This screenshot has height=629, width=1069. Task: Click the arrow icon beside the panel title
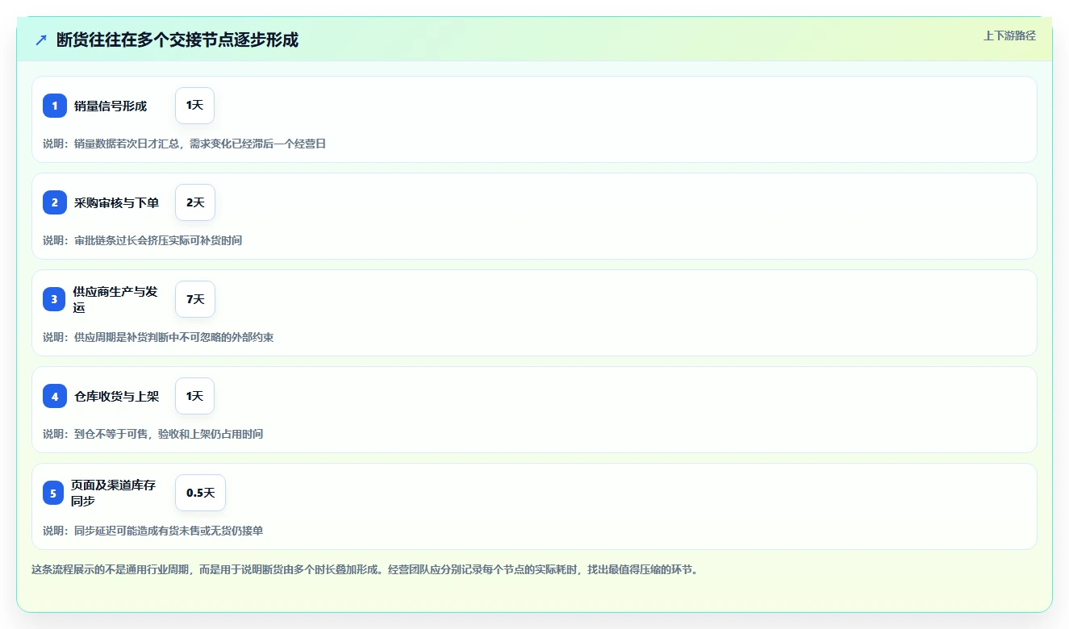[x=41, y=40]
